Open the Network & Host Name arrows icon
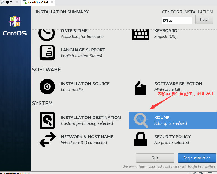The height and width of the screenshot is (174, 217). click(x=48, y=140)
